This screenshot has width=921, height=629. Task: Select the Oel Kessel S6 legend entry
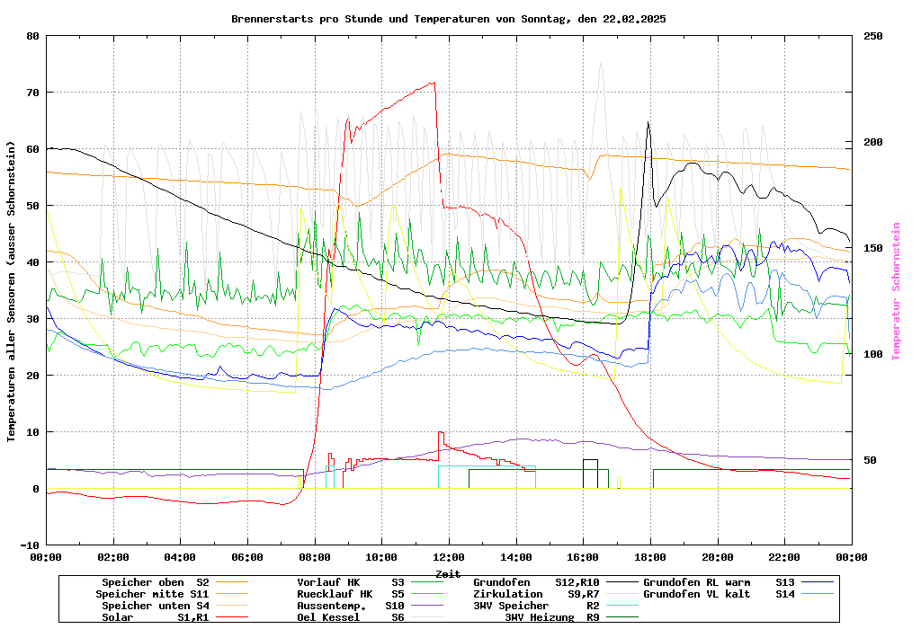(x=350, y=617)
